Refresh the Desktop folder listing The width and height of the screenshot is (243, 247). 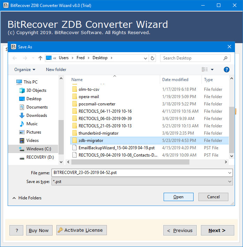tap(152, 58)
